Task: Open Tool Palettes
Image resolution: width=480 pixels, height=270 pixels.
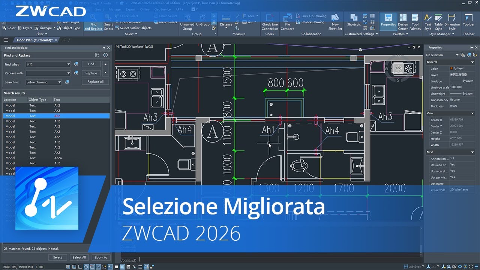Action: click(415, 22)
